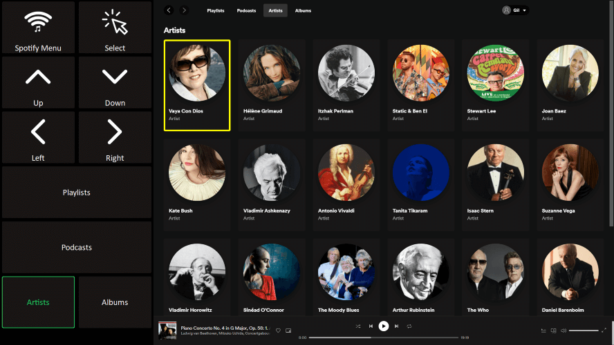Click the Up arrow tile
The height and width of the screenshot is (345, 614).
click(38, 83)
